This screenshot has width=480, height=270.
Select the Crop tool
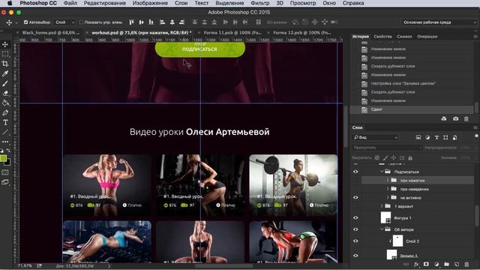click(x=5, y=64)
